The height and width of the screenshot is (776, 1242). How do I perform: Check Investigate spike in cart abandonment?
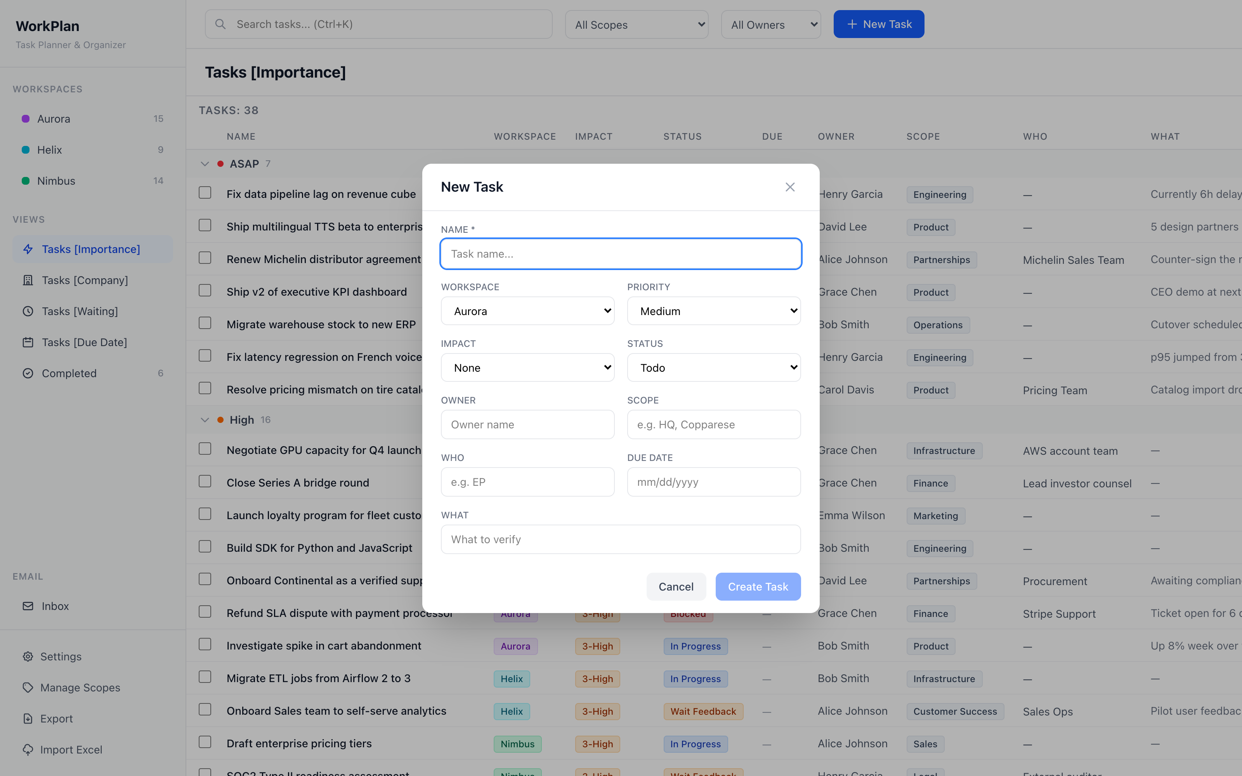pos(205,644)
